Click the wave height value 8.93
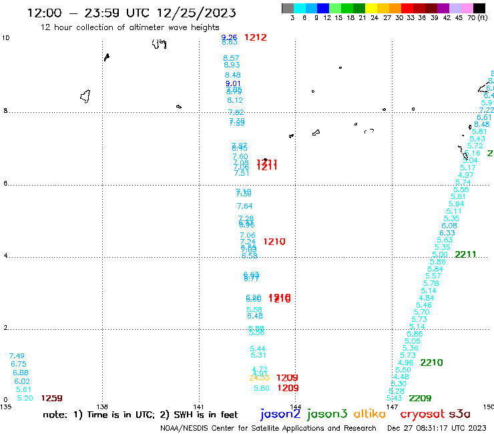 click(x=232, y=65)
